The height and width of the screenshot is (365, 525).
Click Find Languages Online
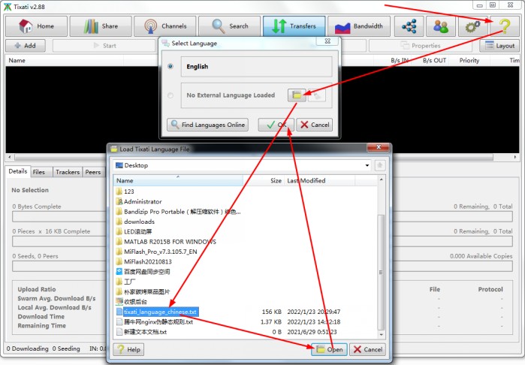(207, 125)
